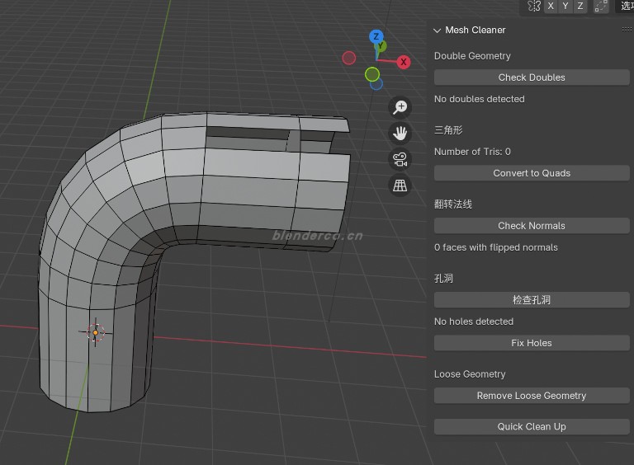The height and width of the screenshot is (465, 634).
Task: Click 'Double Geometry' label
Action: (x=472, y=56)
